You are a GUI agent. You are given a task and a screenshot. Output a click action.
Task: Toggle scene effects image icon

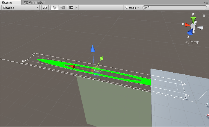71,8
